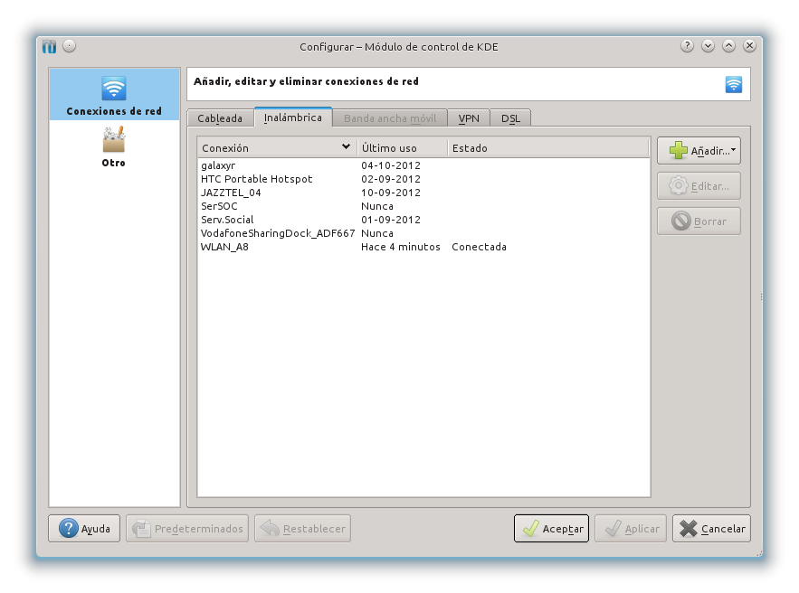Click the Cancelar button
This screenshot has width=799, height=593.
point(711,528)
